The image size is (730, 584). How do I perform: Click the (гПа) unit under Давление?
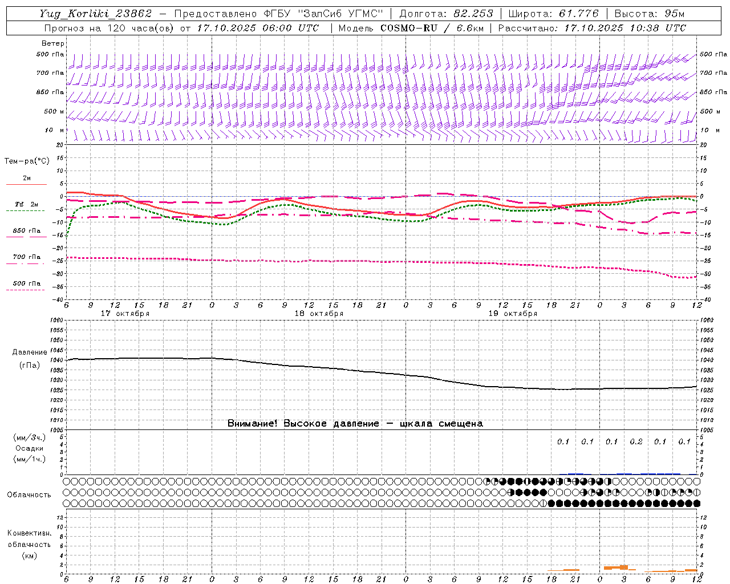(x=30, y=365)
